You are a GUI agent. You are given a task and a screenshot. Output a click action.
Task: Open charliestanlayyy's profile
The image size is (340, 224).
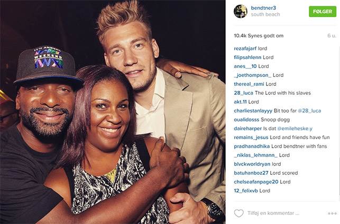click(x=253, y=111)
